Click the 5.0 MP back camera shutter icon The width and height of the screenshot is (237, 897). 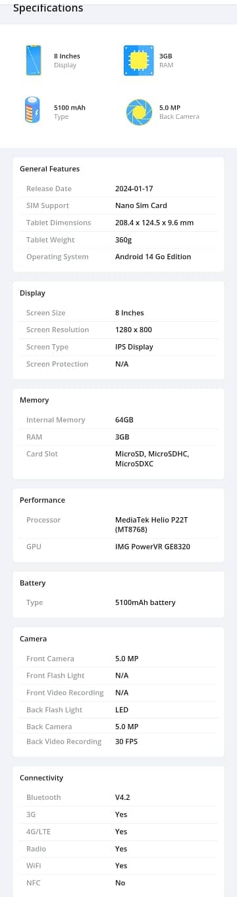[139, 112]
